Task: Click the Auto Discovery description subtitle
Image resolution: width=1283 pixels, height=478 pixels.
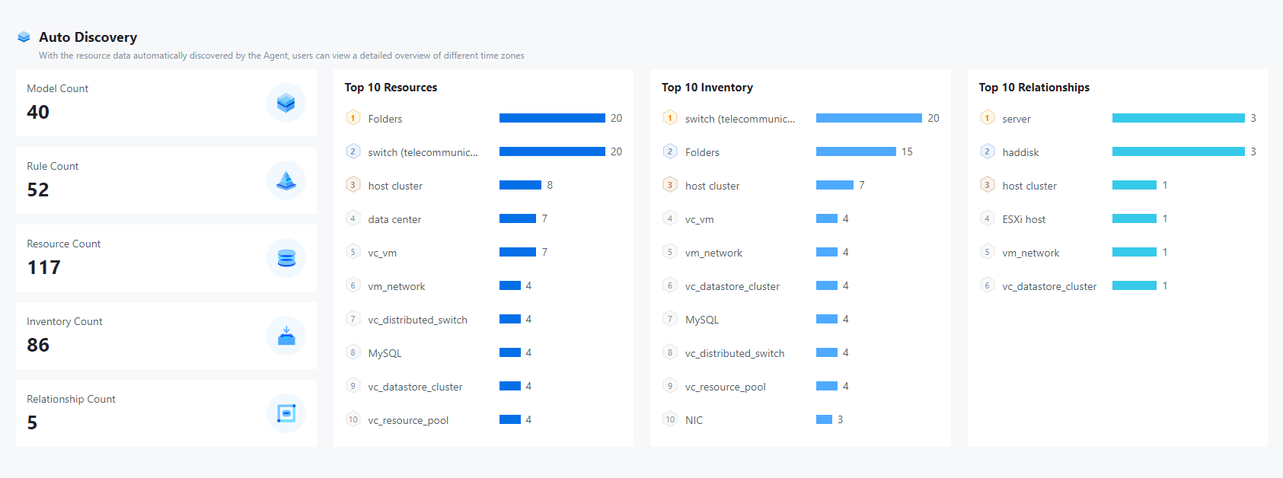Action: click(x=282, y=56)
